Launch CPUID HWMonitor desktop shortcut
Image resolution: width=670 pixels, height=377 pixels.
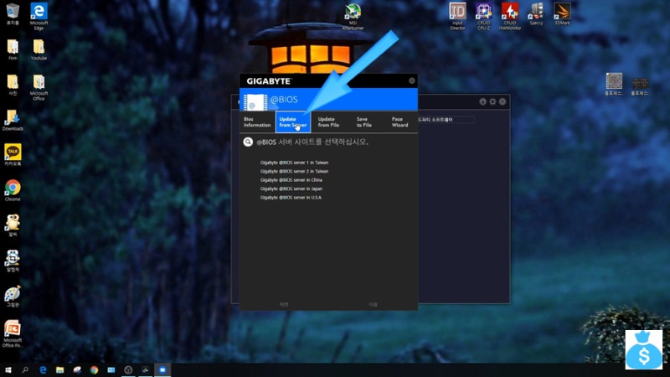pos(510,16)
